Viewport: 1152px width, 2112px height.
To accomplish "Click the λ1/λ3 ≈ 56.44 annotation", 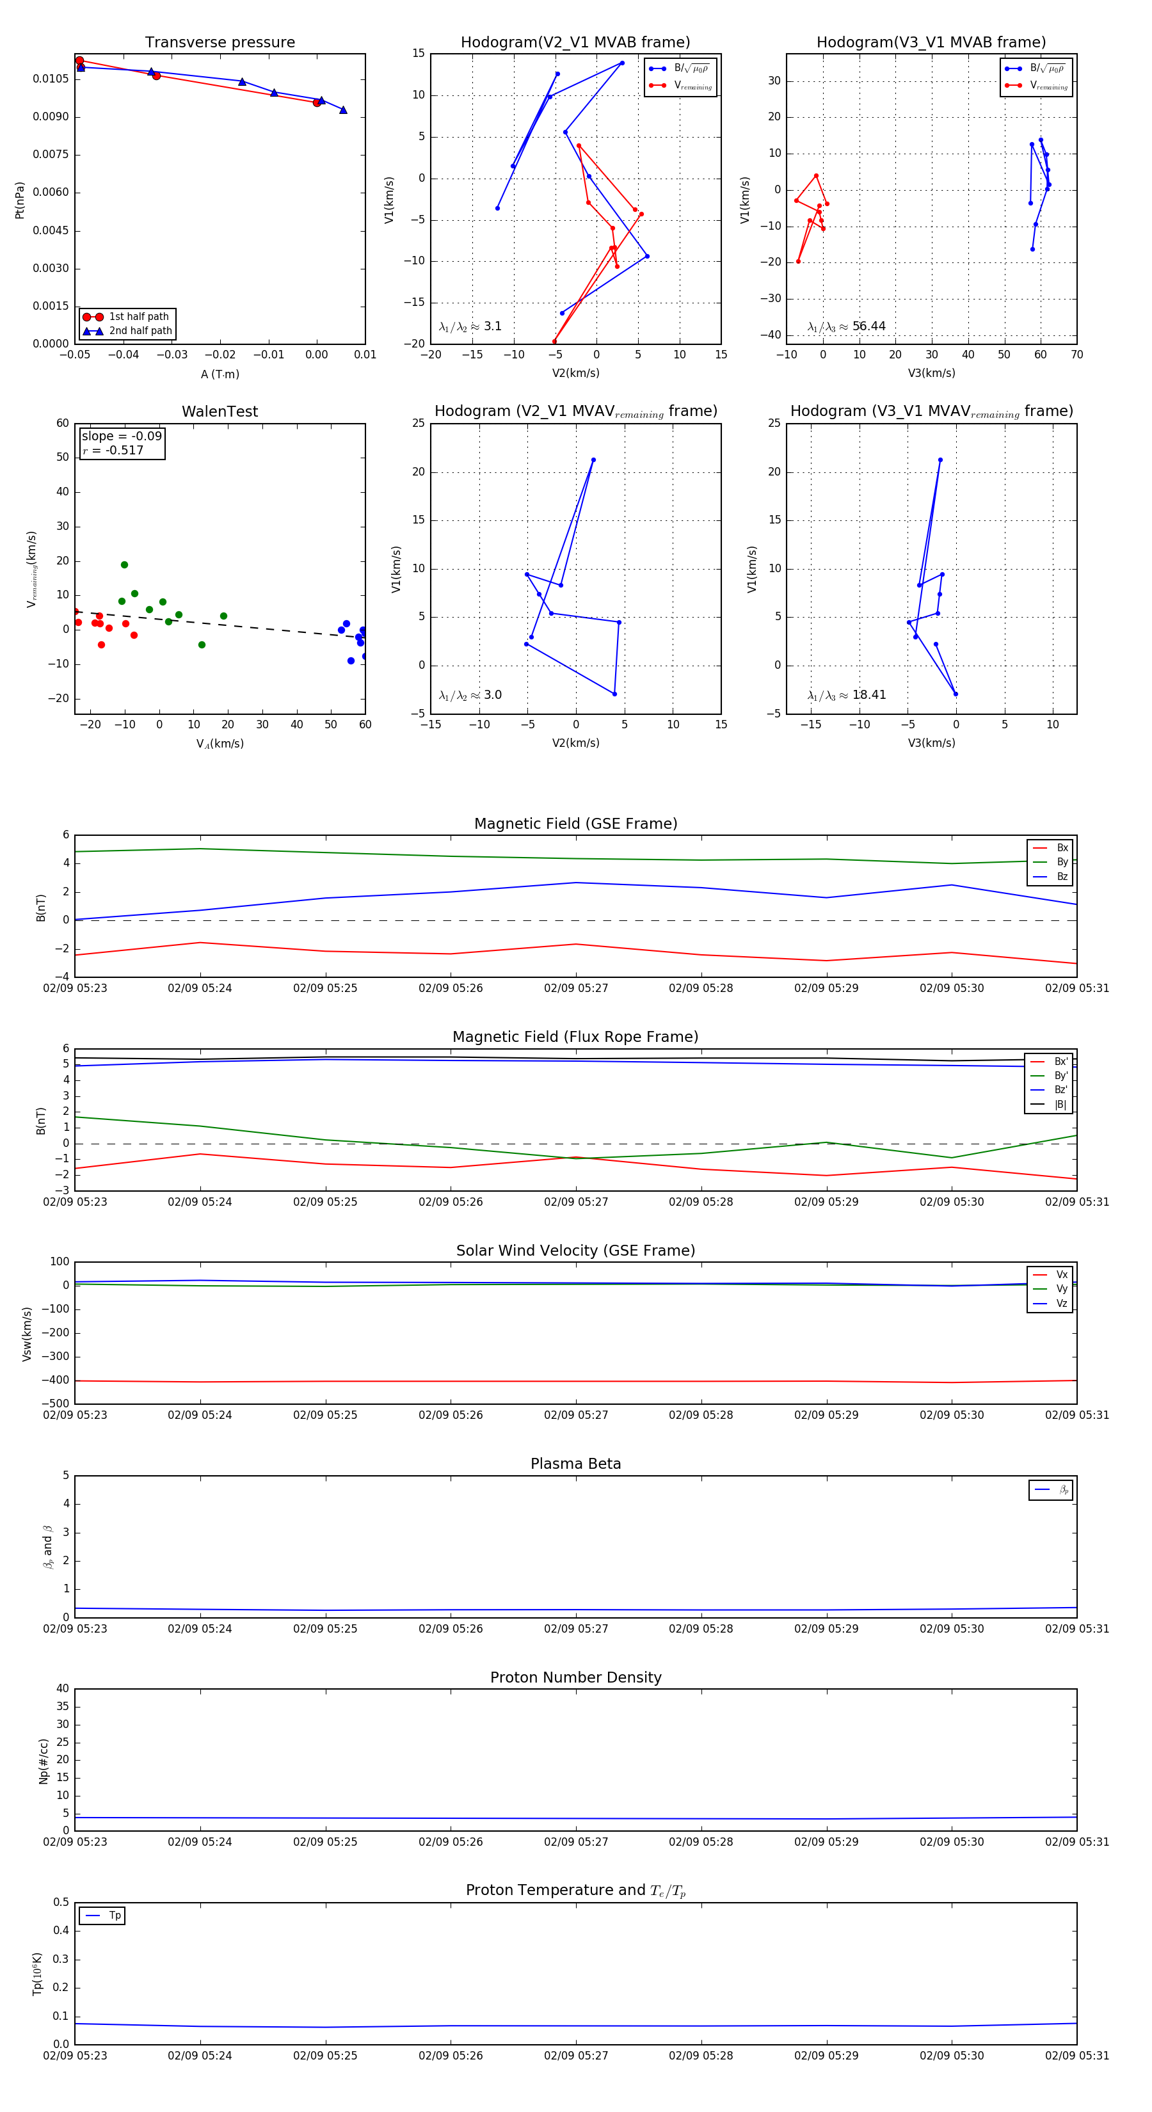I will [846, 326].
